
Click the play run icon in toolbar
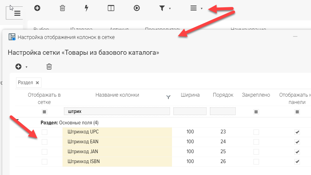coord(137,8)
